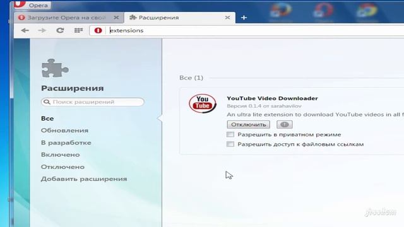Click the forward navigation arrow
Viewport: 404px width, 227px height.
[x=42, y=30]
